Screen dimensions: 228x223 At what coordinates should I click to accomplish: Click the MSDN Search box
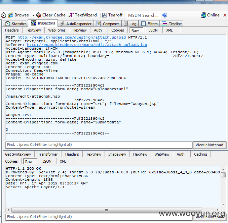coord(144,15)
